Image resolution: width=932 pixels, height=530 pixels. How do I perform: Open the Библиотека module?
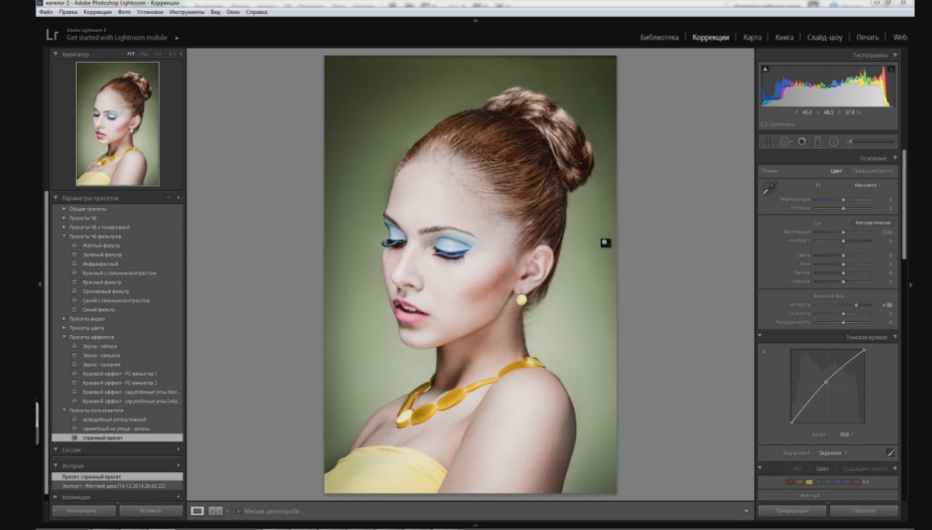[659, 37]
